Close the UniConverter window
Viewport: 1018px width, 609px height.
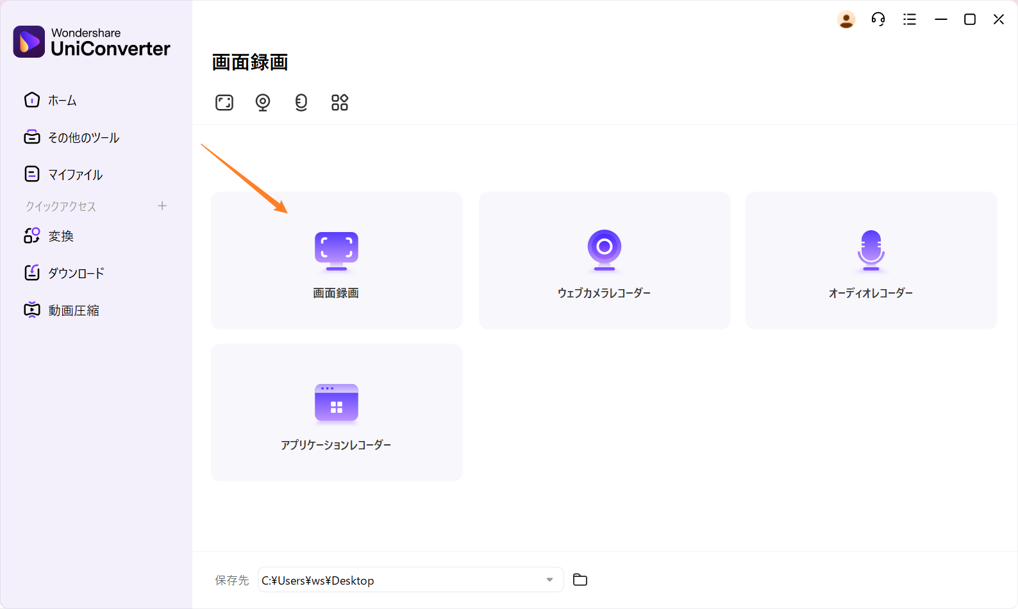coord(999,20)
